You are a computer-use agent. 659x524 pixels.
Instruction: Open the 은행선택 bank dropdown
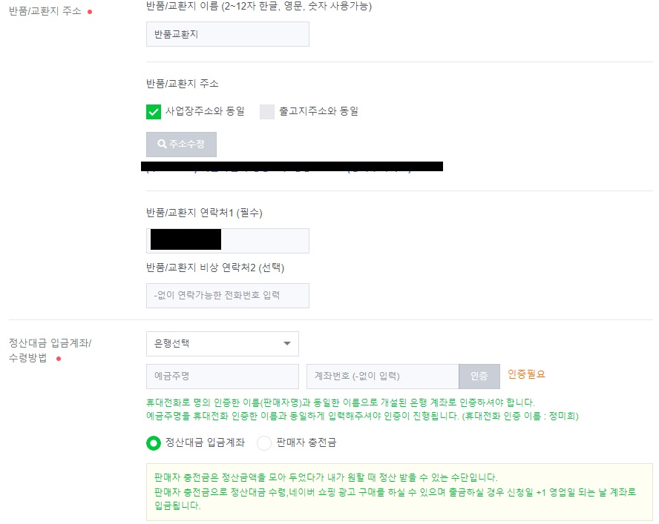coord(223,343)
